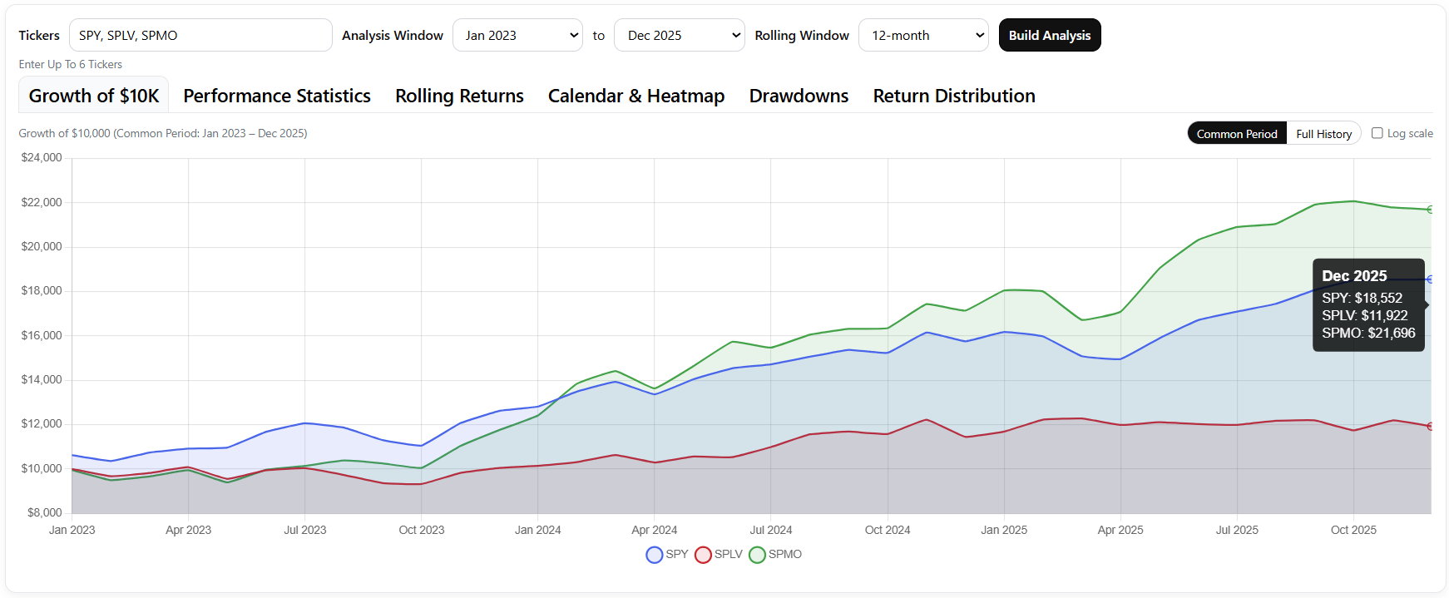Click the Tickers input field
The width and height of the screenshot is (1449, 598).
tap(200, 35)
